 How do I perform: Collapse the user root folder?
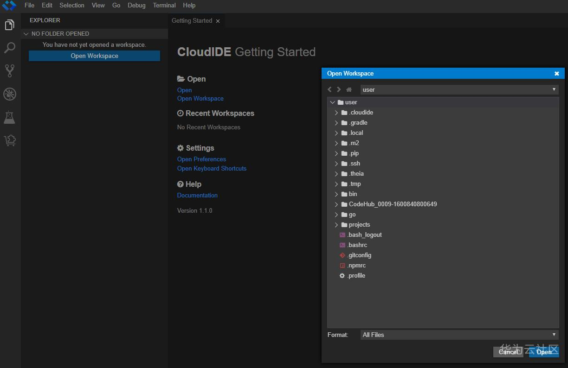(x=332, y=102)
